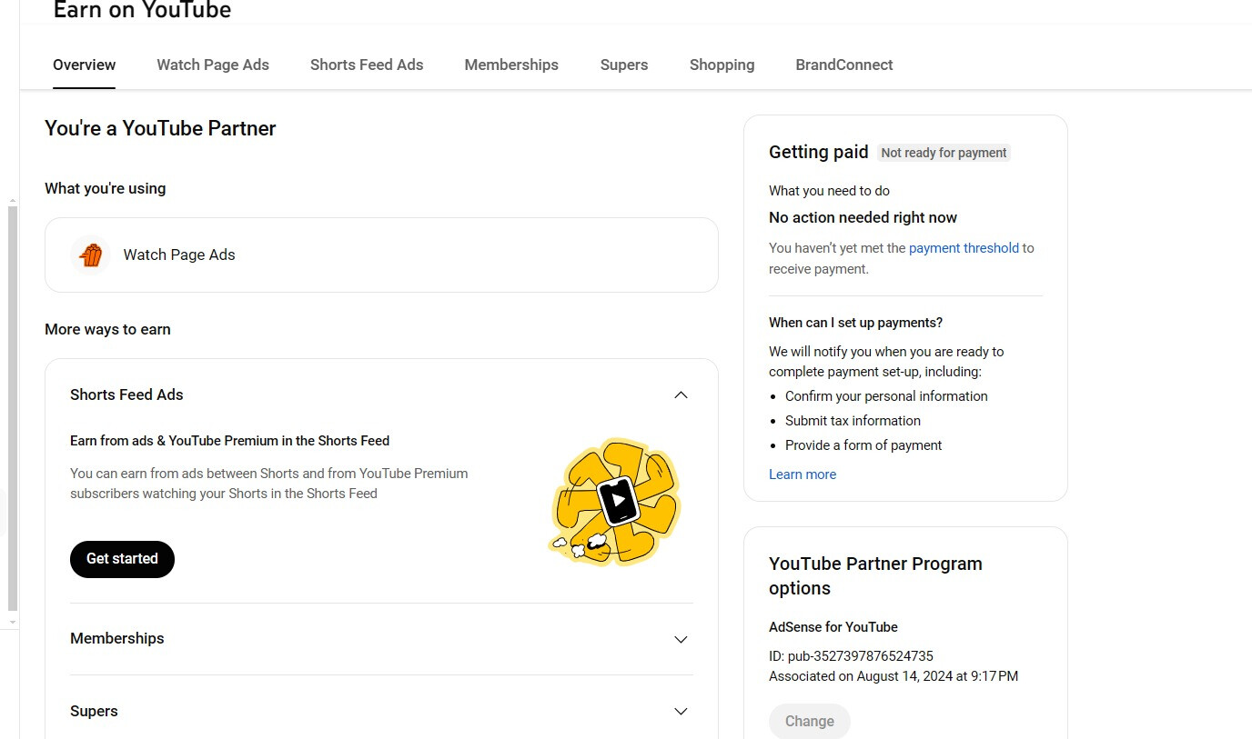Screen dimensions: 1252x739
Task: Click 'Earn from ads & YouTube Premium' subheading
Action: [229, 441]
